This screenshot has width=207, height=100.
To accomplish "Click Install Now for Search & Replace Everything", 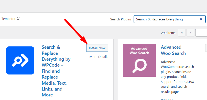I will [x=97, y=48].
